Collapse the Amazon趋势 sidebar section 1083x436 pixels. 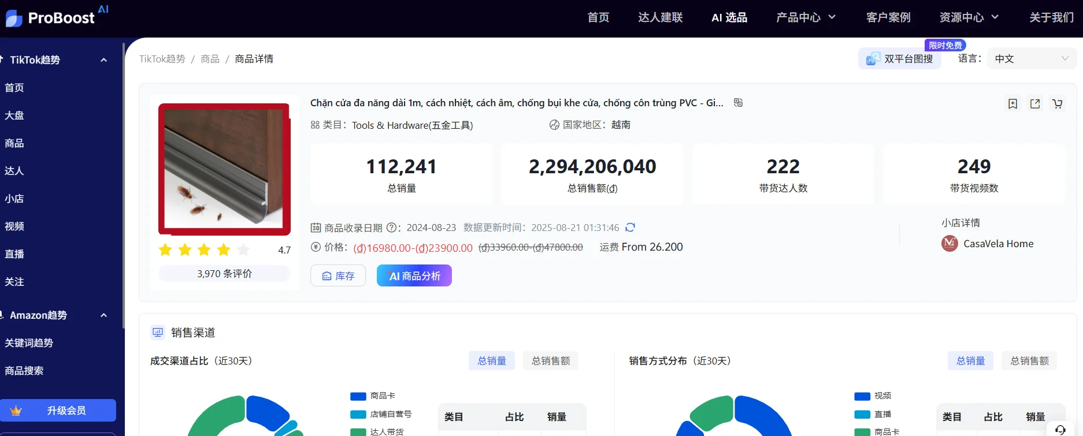coord(104,315)
